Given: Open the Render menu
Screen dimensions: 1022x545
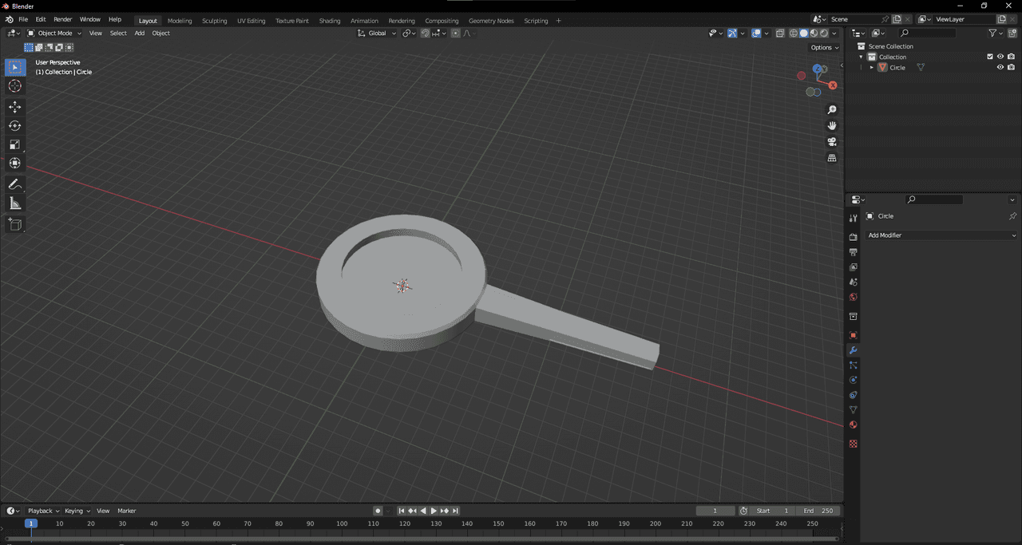Looking at the screenshot, I should pyautogui.click(x=62, y=19).
